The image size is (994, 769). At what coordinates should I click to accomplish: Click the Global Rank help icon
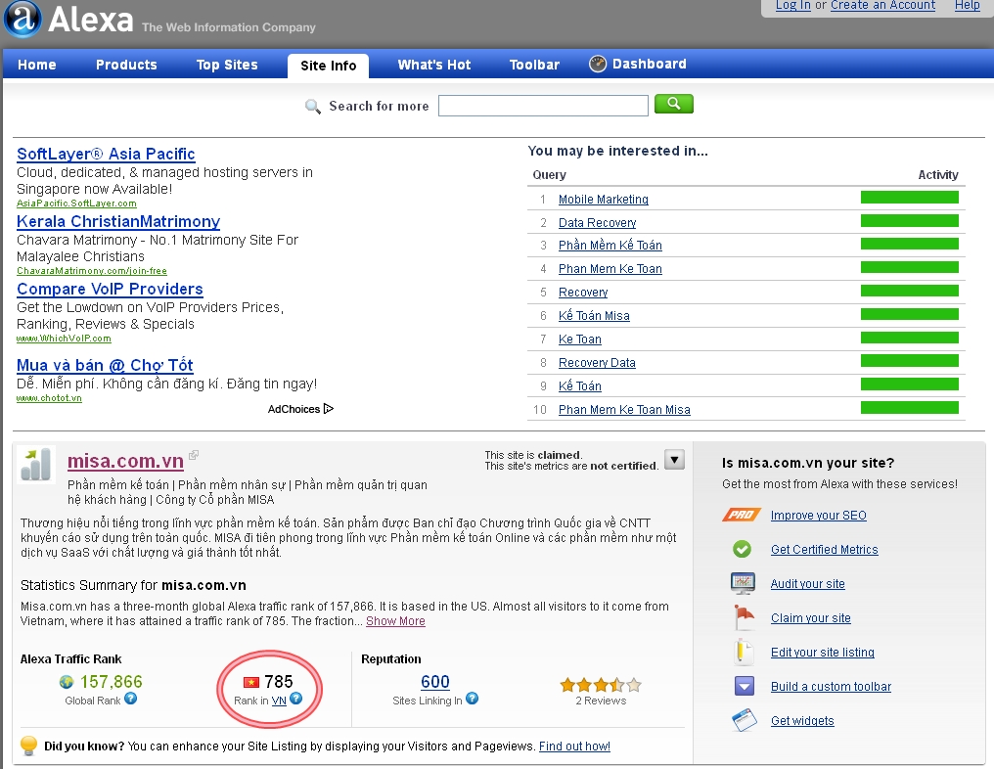(x=131, y=699)
